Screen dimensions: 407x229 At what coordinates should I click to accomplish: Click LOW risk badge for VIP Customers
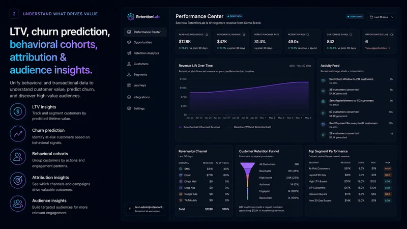tap(388, 188)
